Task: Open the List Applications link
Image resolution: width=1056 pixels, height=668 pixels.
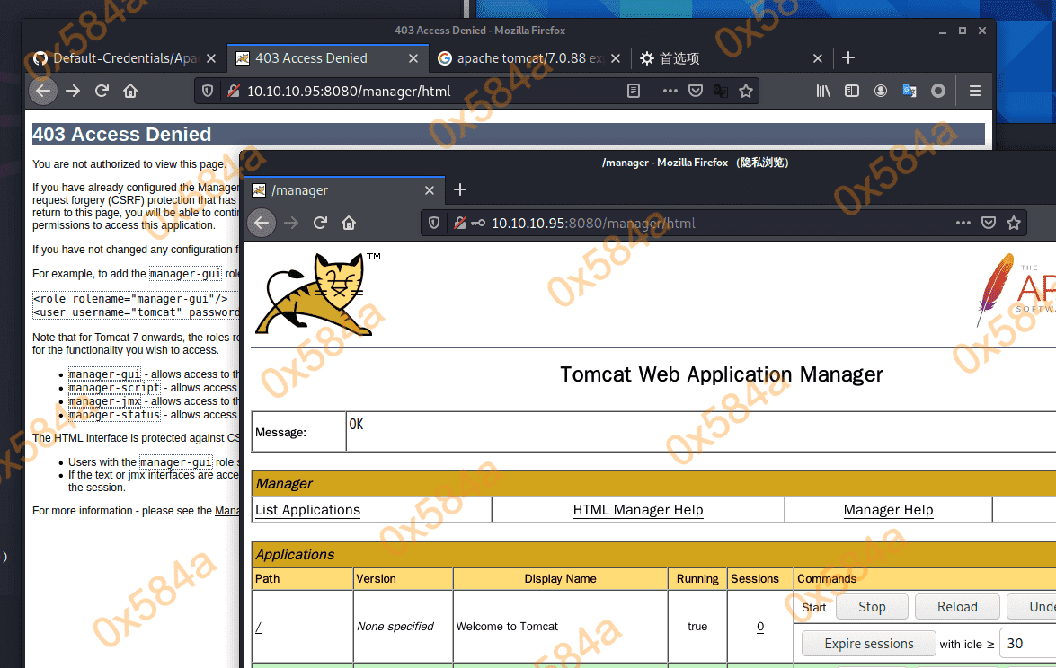Action: coord(307,510)
